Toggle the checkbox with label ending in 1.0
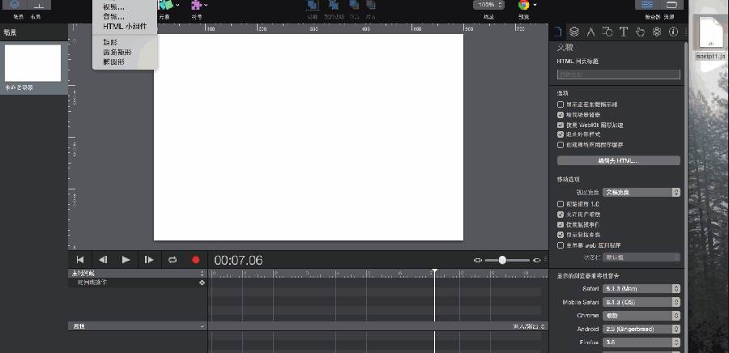 (561, 204)
